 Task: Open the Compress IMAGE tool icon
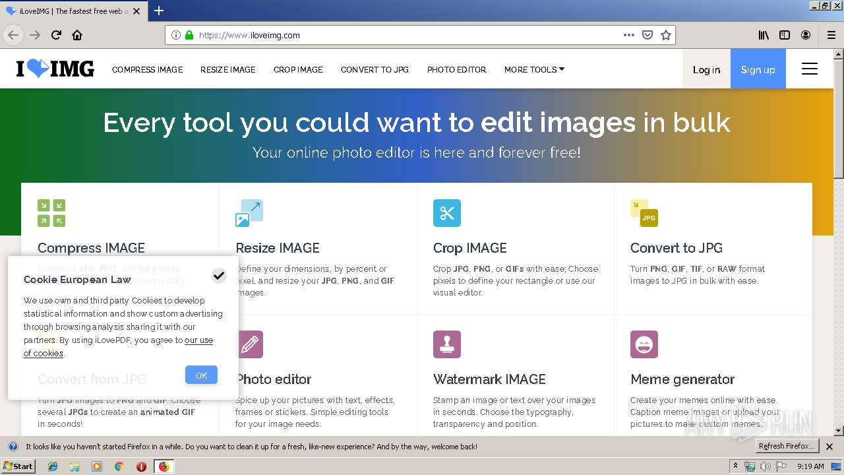[51, 213]
